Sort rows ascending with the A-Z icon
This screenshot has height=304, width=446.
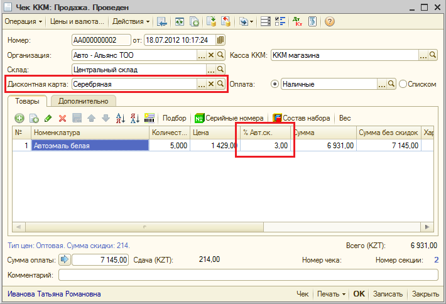click(x=121, y=118)
